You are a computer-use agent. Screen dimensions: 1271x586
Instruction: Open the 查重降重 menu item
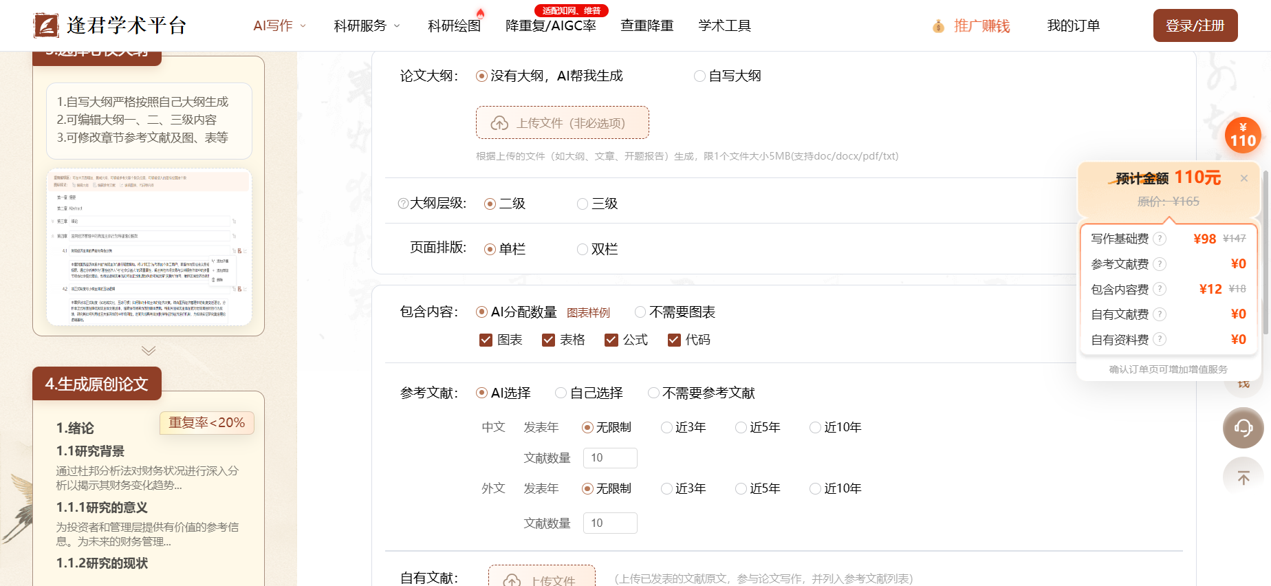(647, 25)
